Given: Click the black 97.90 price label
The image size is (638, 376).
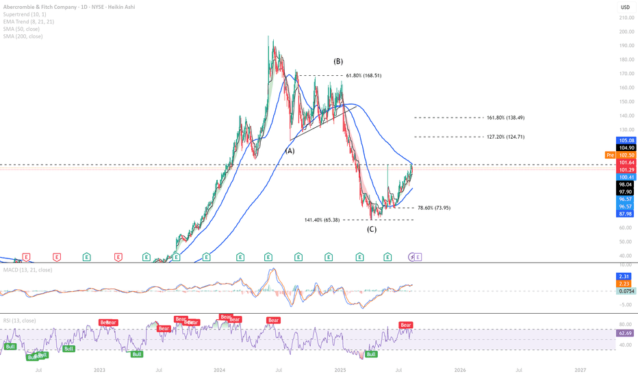Looking at the screenshot, I should pyautogui.click(x=626, y=192).
